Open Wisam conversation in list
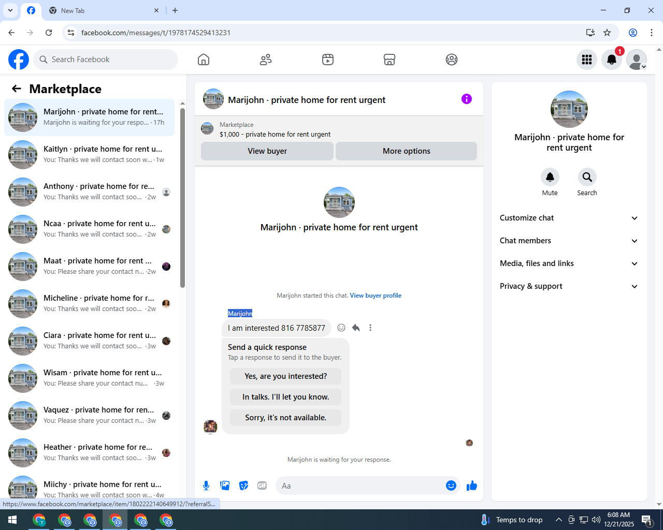This screenshot has height=530, width=663. click(x=90, y=378)
